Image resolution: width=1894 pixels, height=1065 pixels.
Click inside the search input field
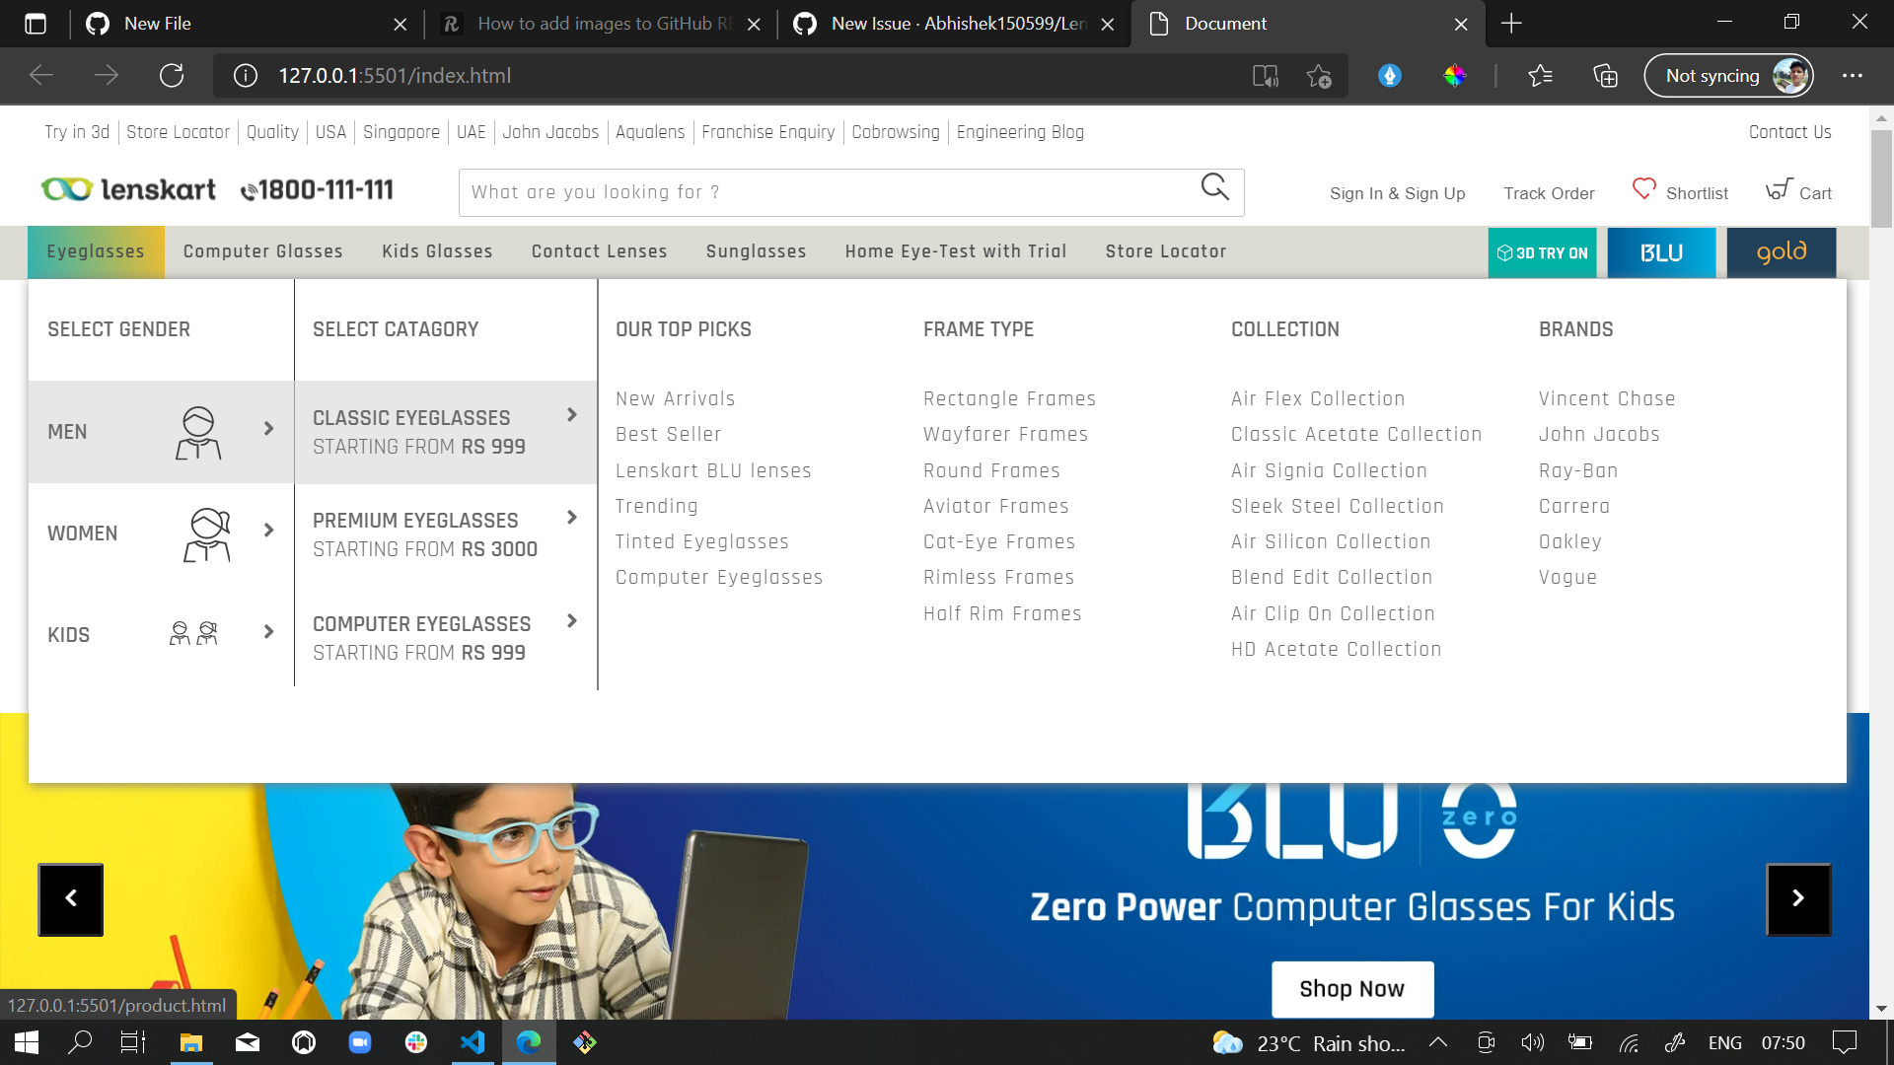[789, 192]
